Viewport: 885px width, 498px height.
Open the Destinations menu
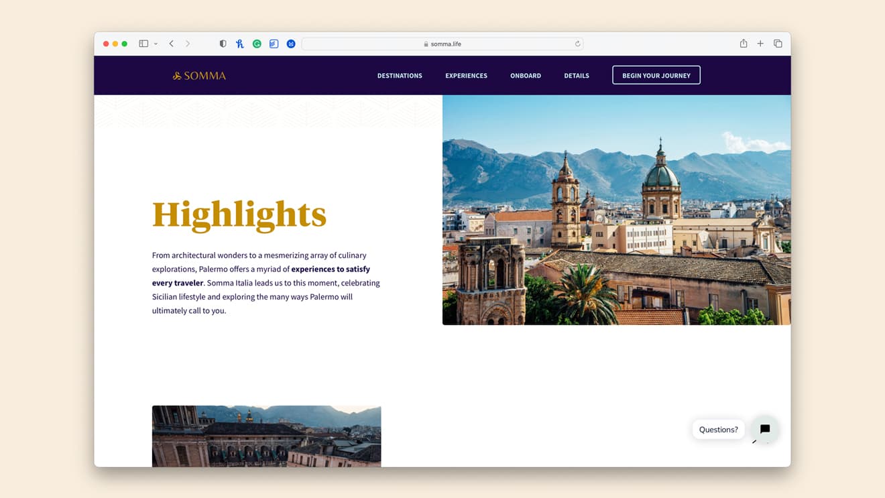pos(400,76)
